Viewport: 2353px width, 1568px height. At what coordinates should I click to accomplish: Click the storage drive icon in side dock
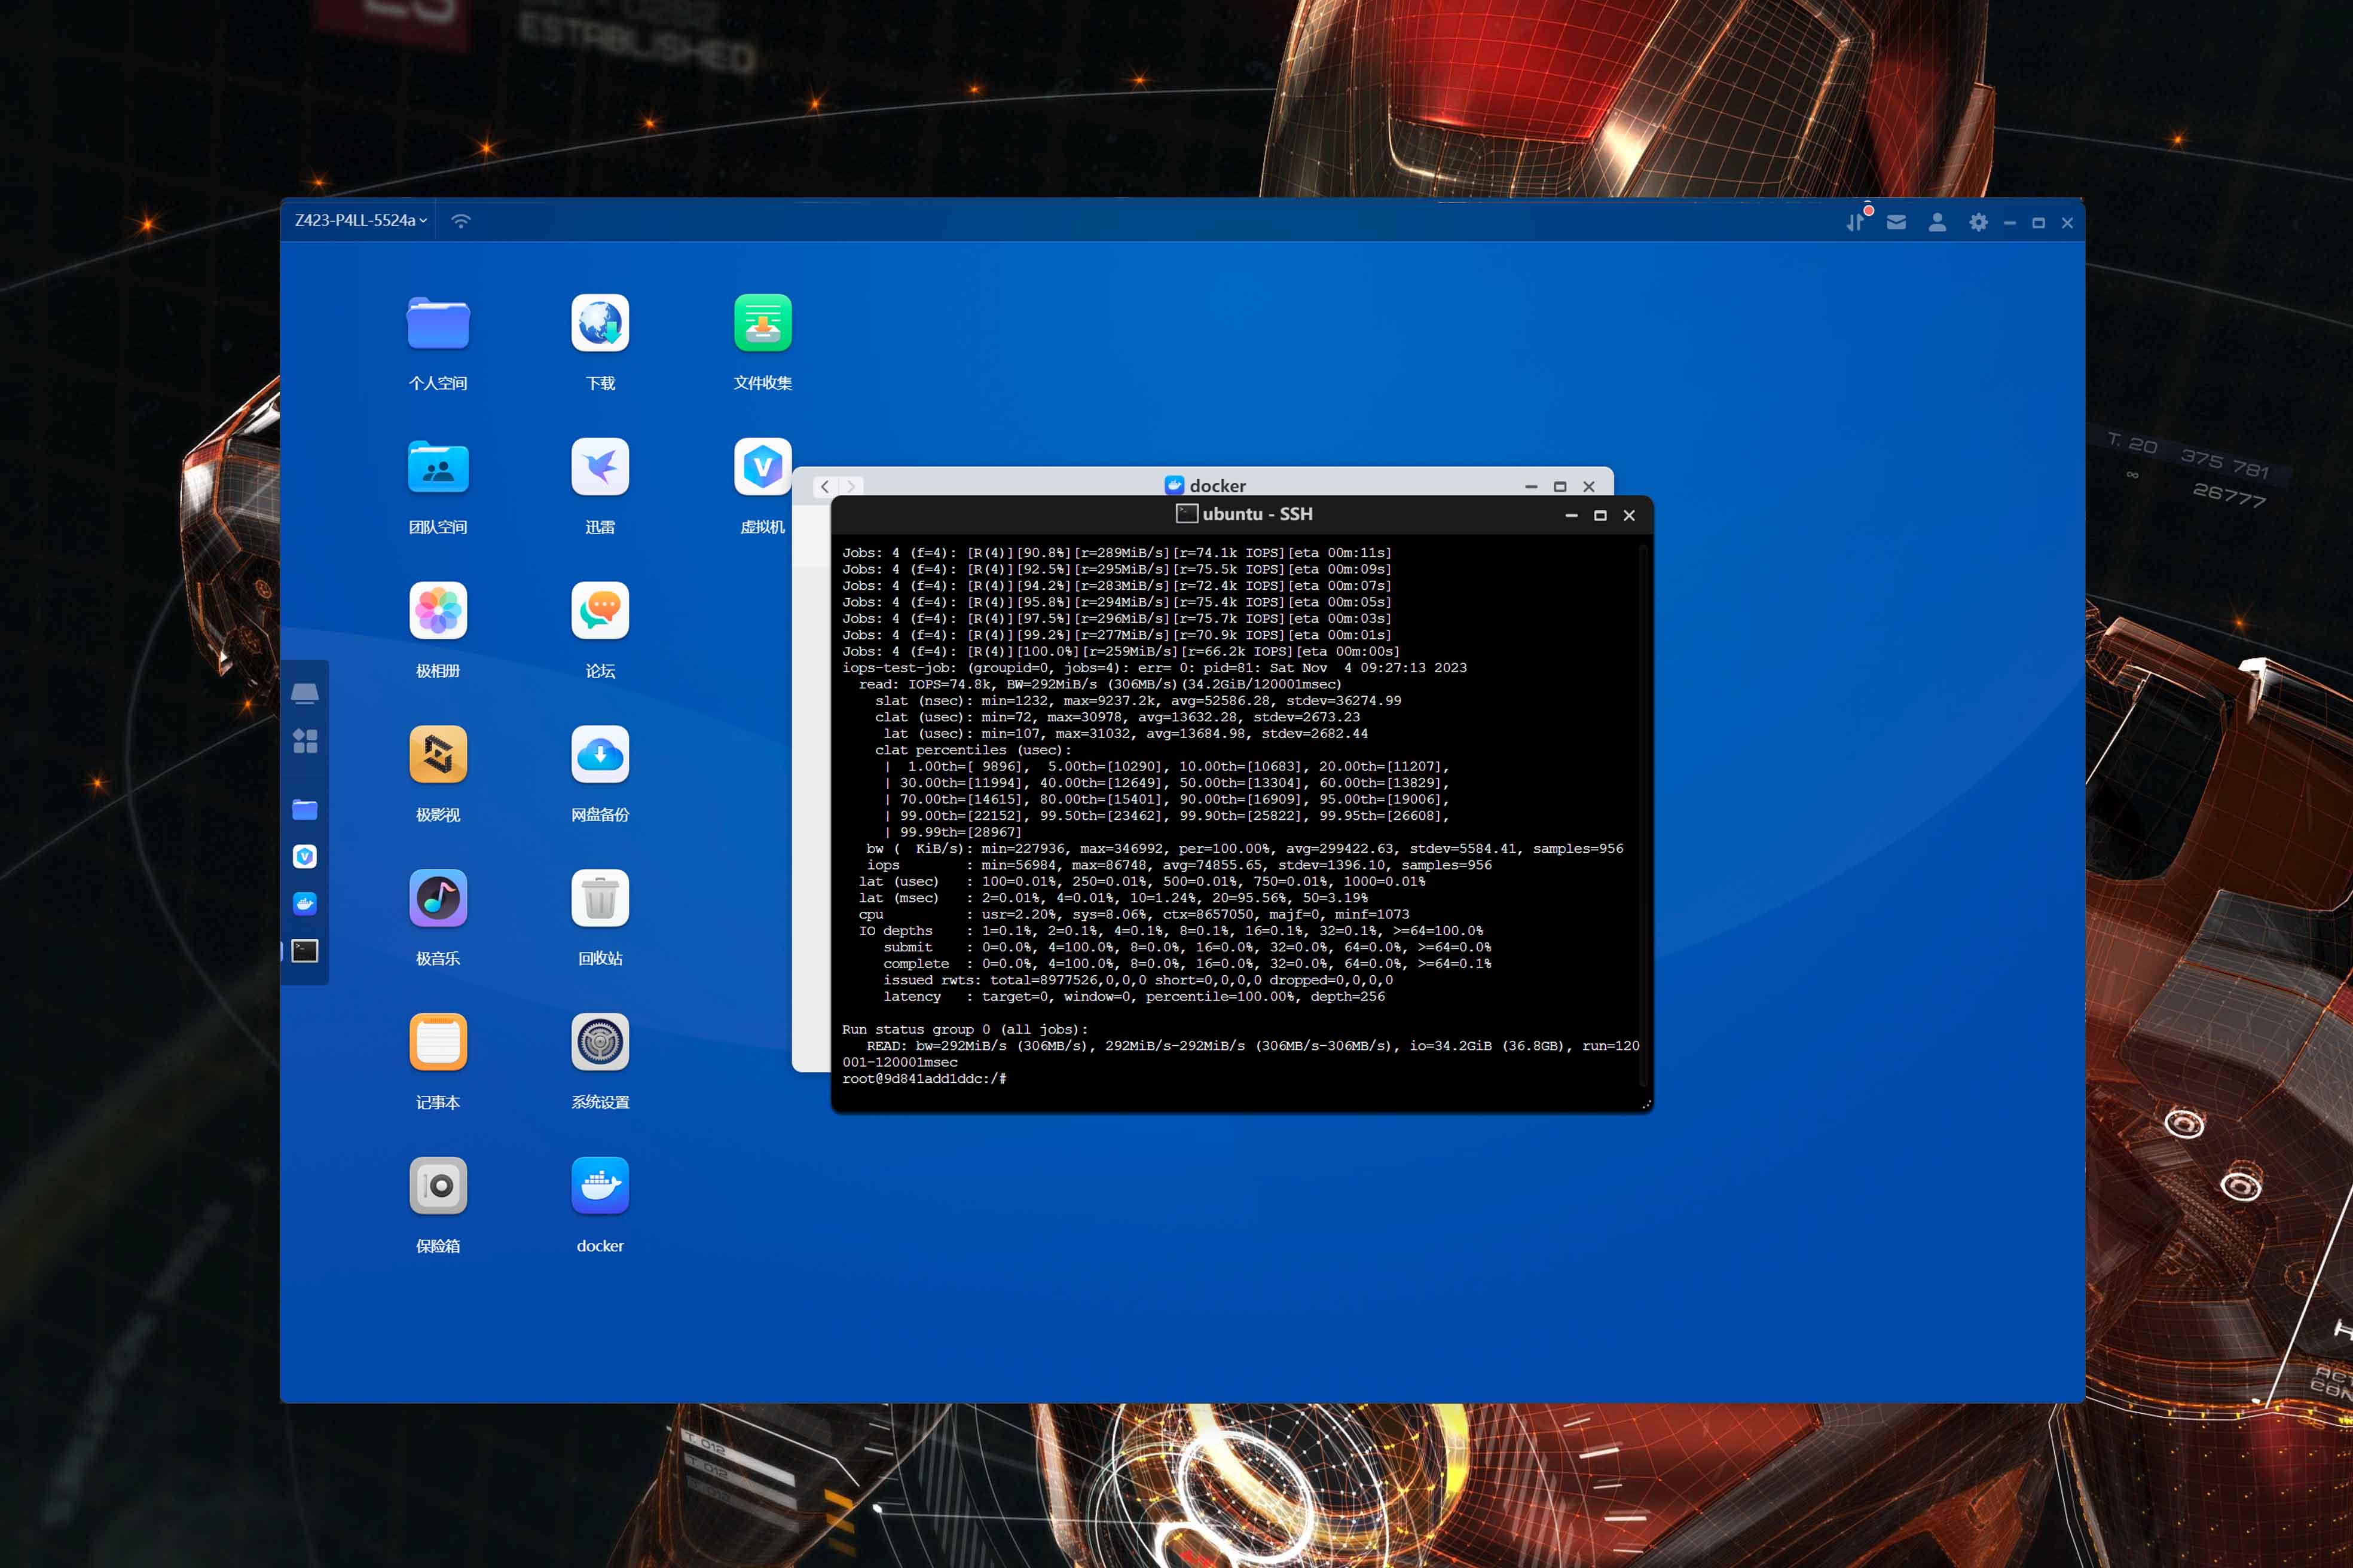coord(305,693)
